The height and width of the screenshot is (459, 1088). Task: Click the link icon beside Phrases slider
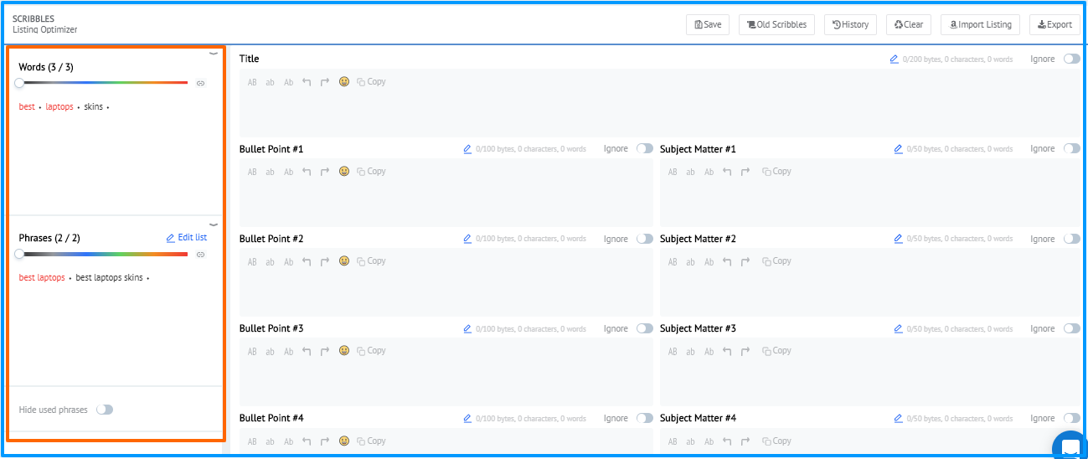click(x=201, y=254)
